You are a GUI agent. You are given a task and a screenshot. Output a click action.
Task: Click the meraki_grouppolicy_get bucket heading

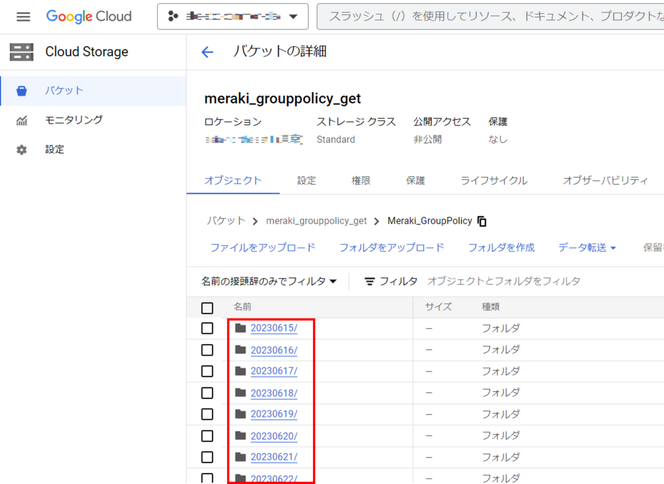[x=283, y=99]
